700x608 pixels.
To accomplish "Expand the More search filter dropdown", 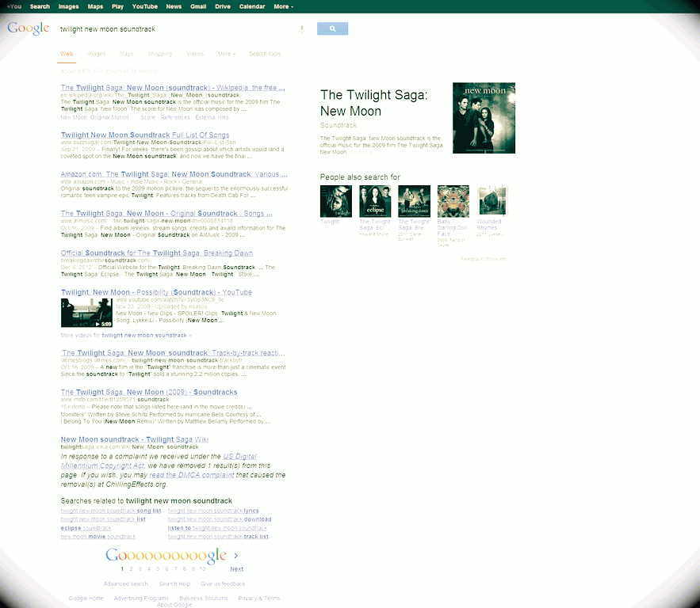I will tap(227, 54).
